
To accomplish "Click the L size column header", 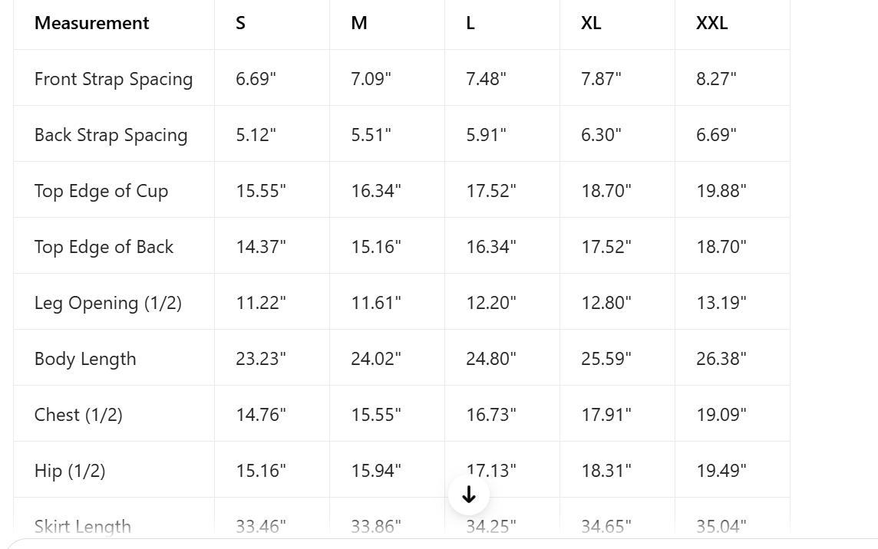I will click(x=470, y=23).
